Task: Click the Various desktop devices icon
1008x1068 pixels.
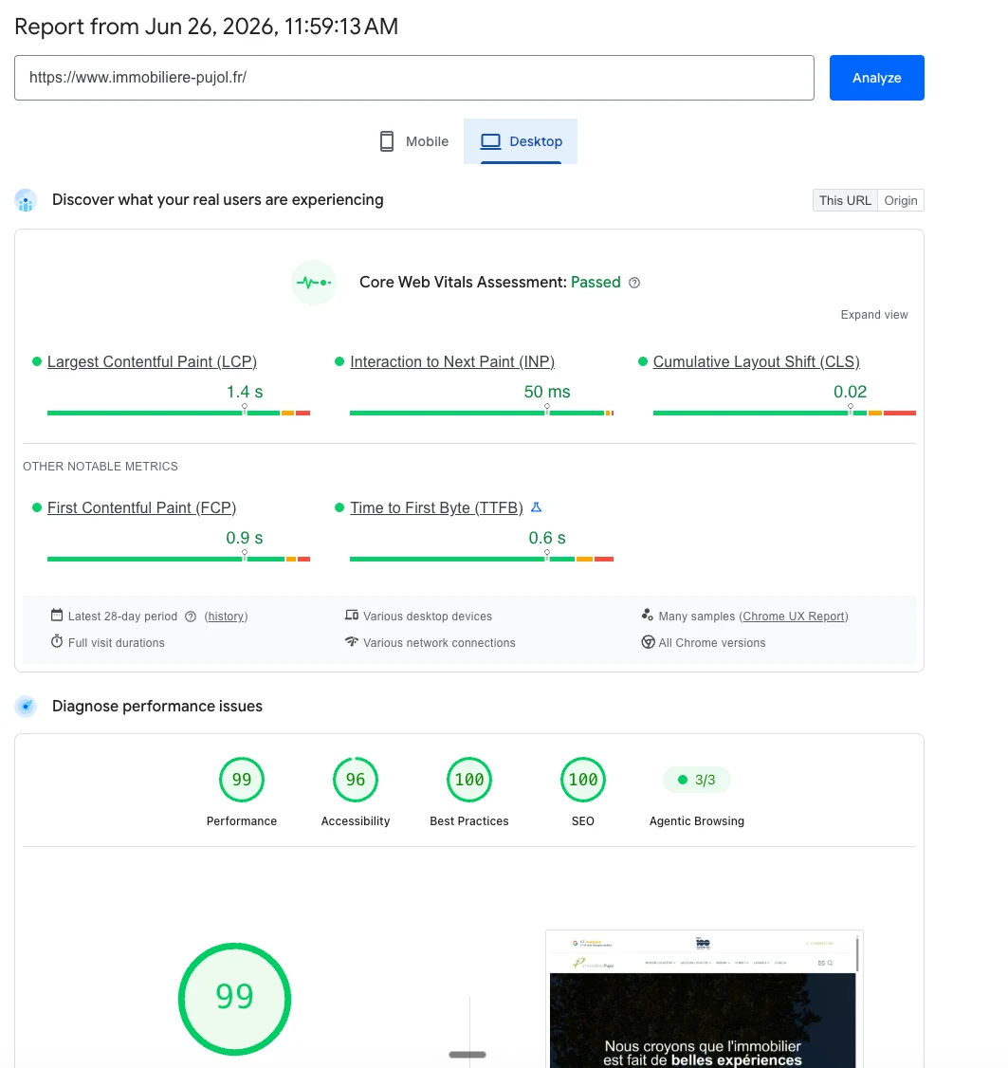Action: (x=352, y=615)
